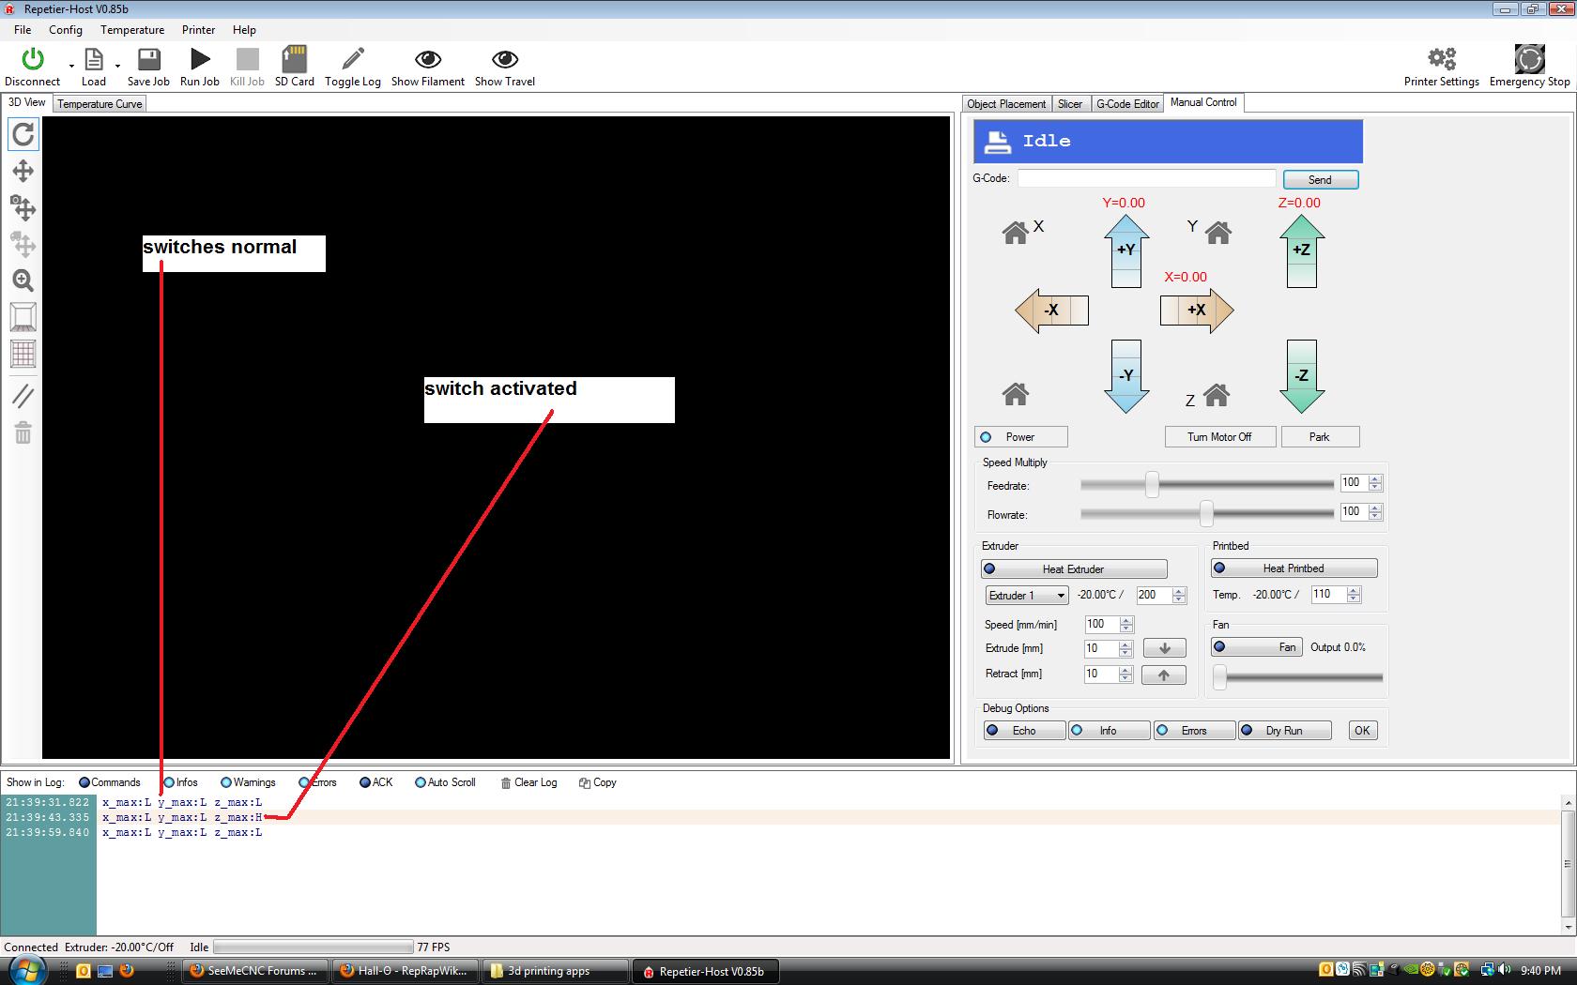This screenshot has height=985, width=1577.
Task: Toggle Heat Extruder on
Action: pyautogui.click(x=1074, y=569)
